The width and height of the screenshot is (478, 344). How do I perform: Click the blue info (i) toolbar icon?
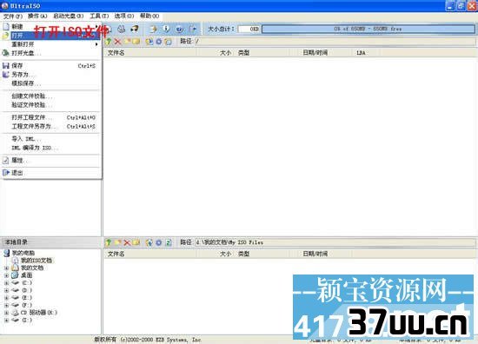167,29
